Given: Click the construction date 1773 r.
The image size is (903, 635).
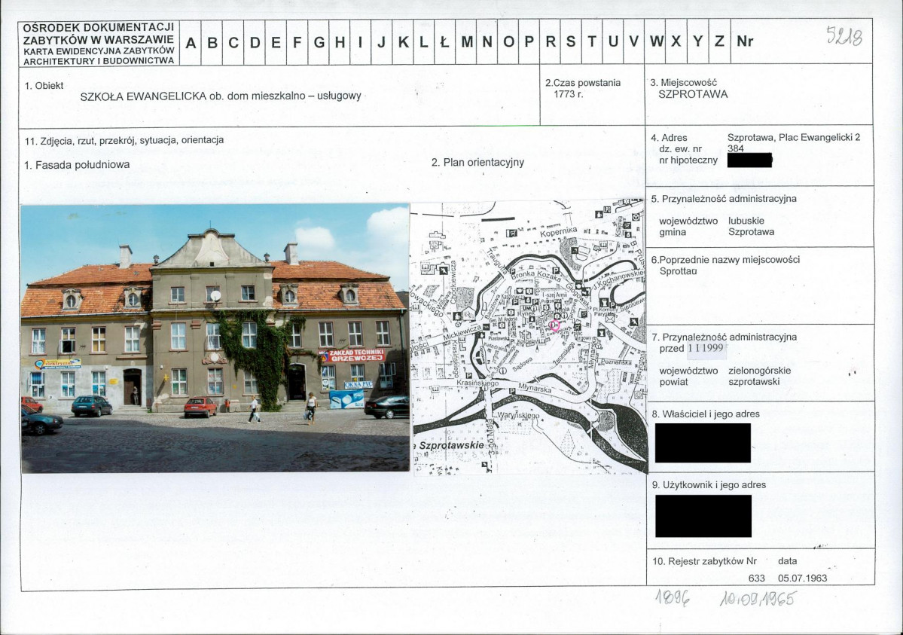Looking at the screenshot, I should point(570,95).
